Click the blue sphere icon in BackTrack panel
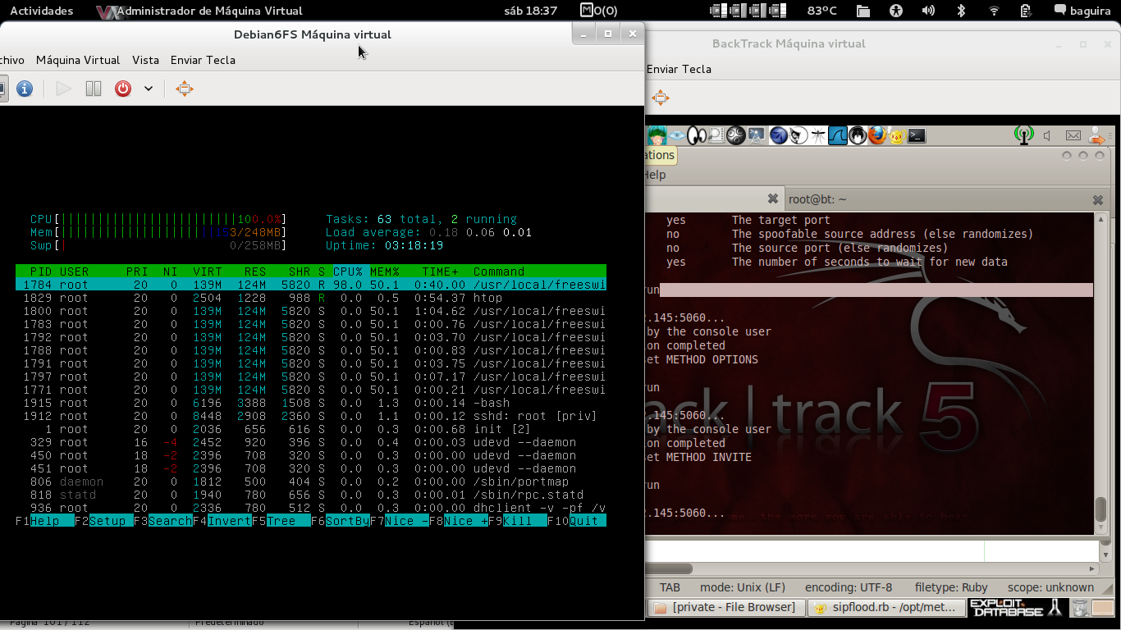The image size is (1121, 630). pyautogui.click(x=778, y=135)
